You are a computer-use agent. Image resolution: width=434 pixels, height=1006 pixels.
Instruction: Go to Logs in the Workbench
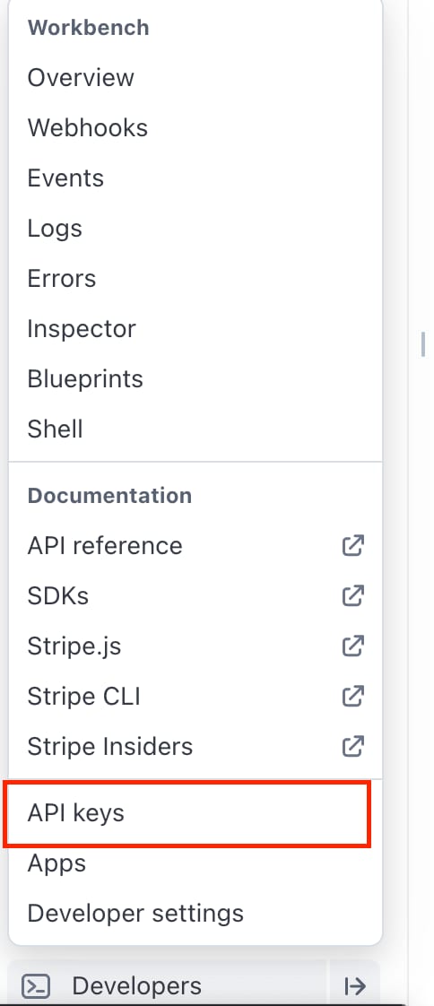pyautogui.click(x=195, y=228)
